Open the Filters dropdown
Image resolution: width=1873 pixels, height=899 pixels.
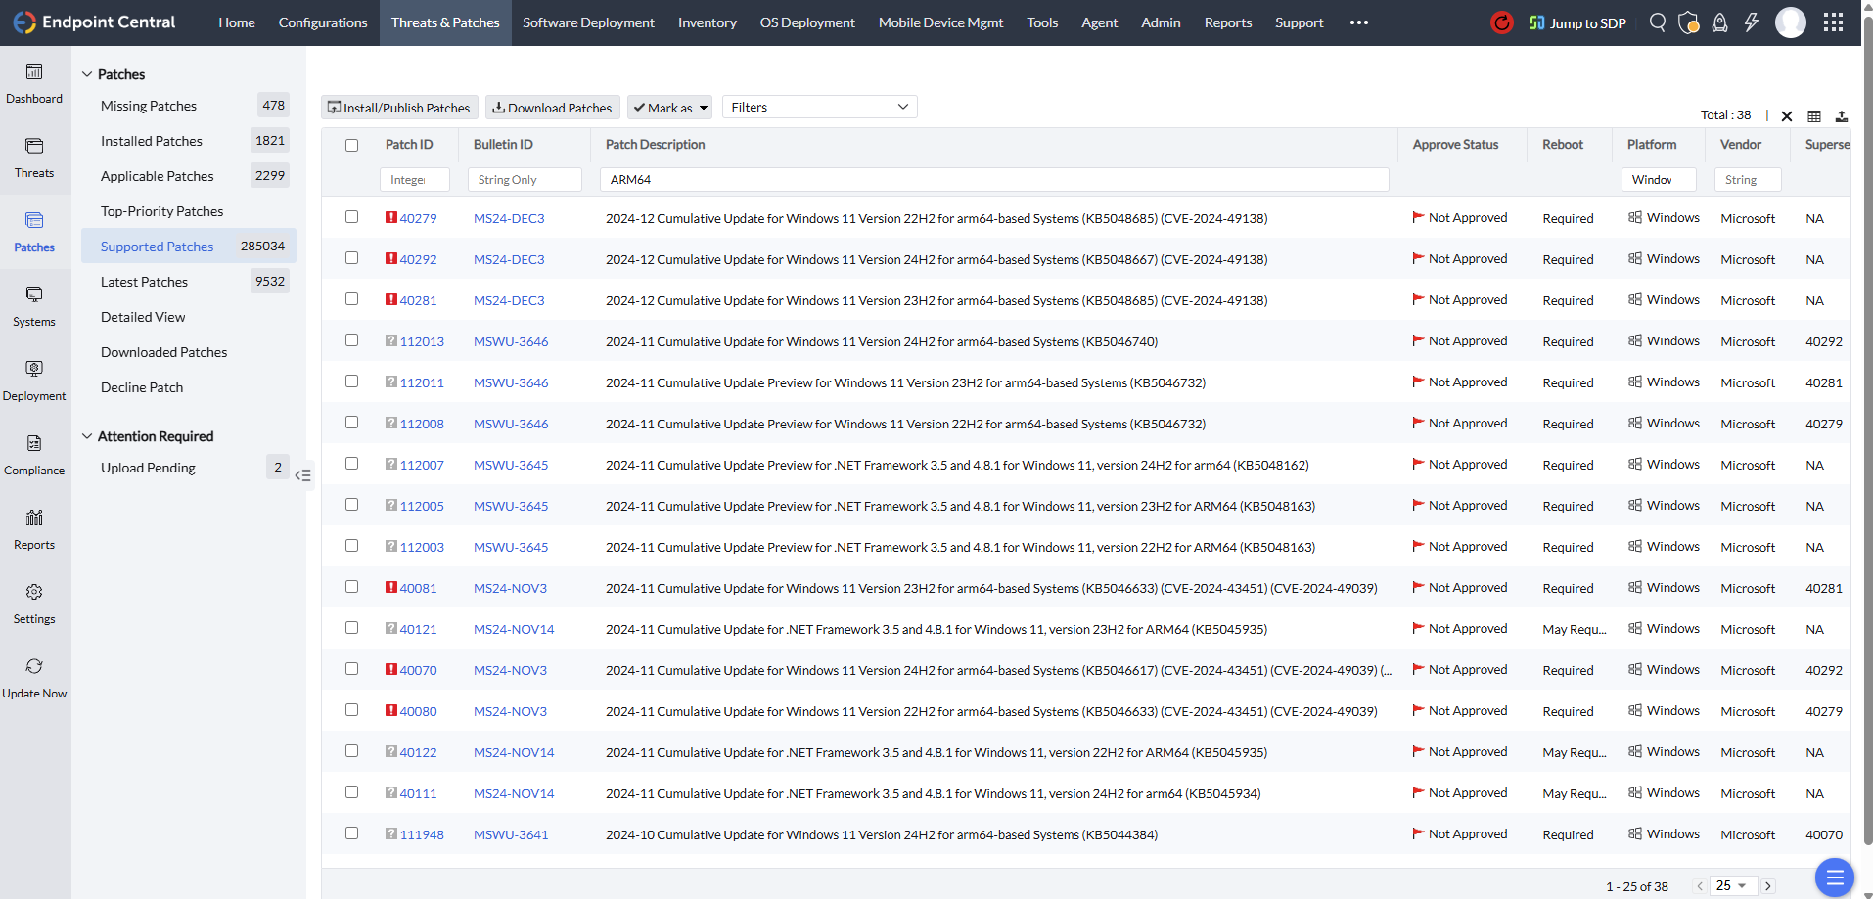820,107
